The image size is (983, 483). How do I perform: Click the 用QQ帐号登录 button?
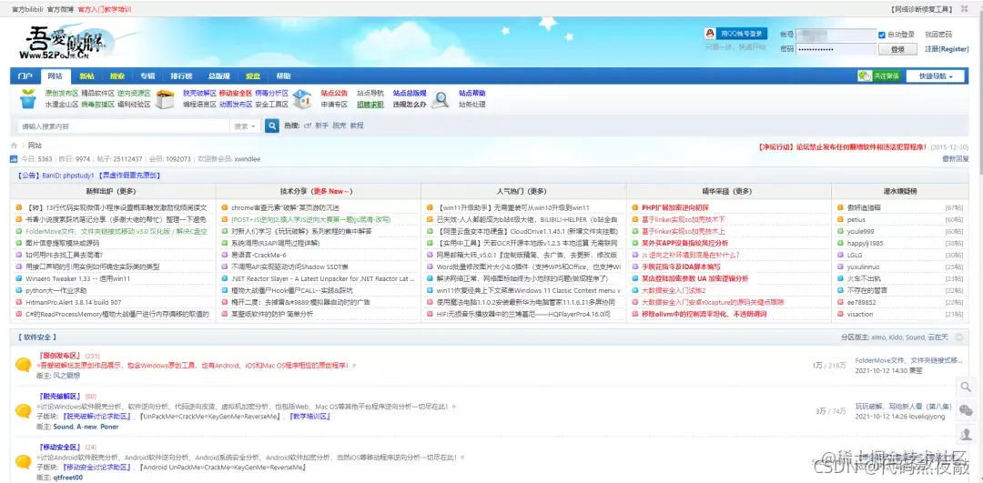736,34
